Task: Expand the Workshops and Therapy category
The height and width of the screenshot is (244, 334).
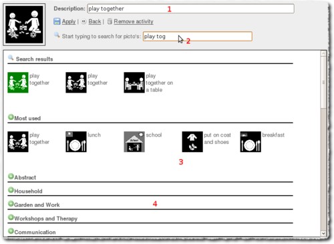Action: coord(11,217)
